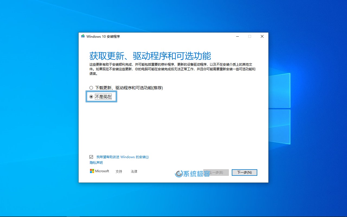Open the 隐私声明 link
This screenshot has height=217, width=347.
pos(96,163)
